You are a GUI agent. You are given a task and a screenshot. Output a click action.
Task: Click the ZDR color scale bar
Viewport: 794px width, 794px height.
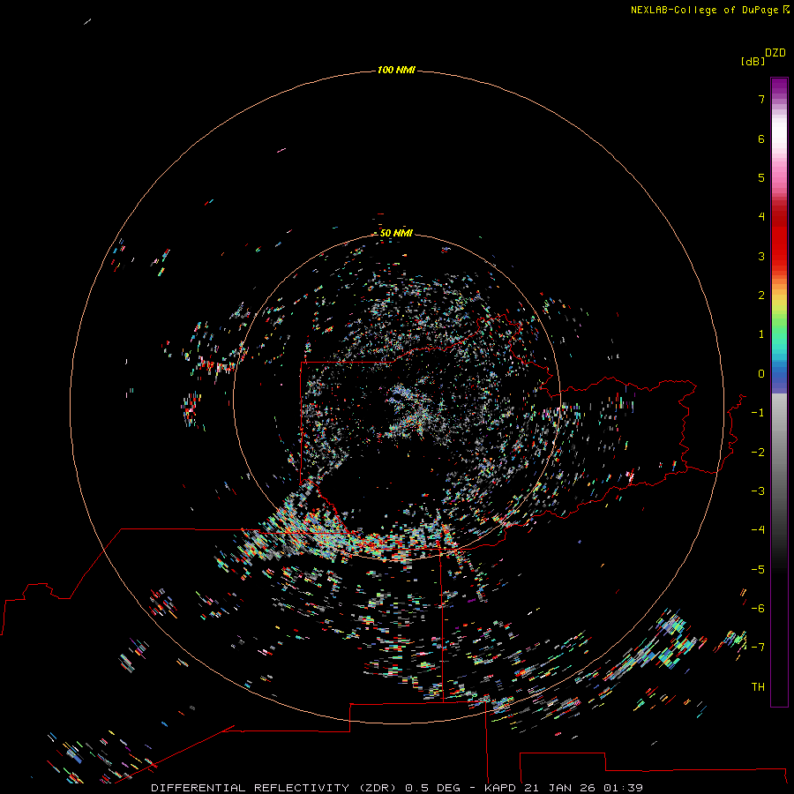[x=779, y=392]
